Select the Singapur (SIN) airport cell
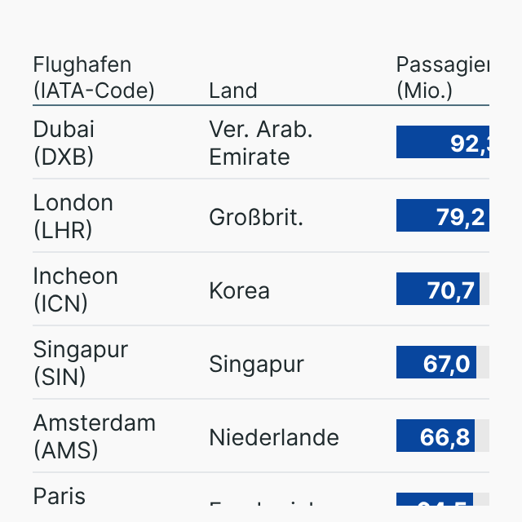522x522 pixels. pos(80,363)
